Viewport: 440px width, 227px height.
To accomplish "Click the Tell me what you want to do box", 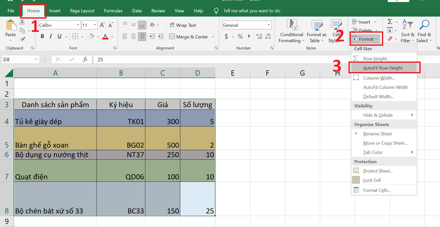I will click(247, 11).
